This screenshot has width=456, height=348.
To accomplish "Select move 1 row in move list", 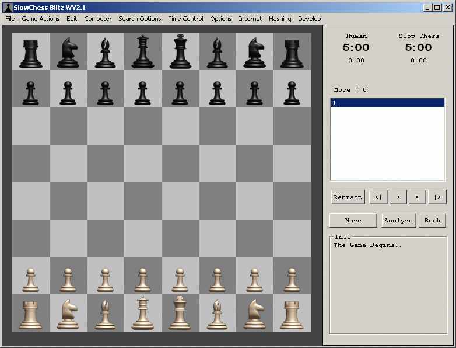I will point(387,103).
